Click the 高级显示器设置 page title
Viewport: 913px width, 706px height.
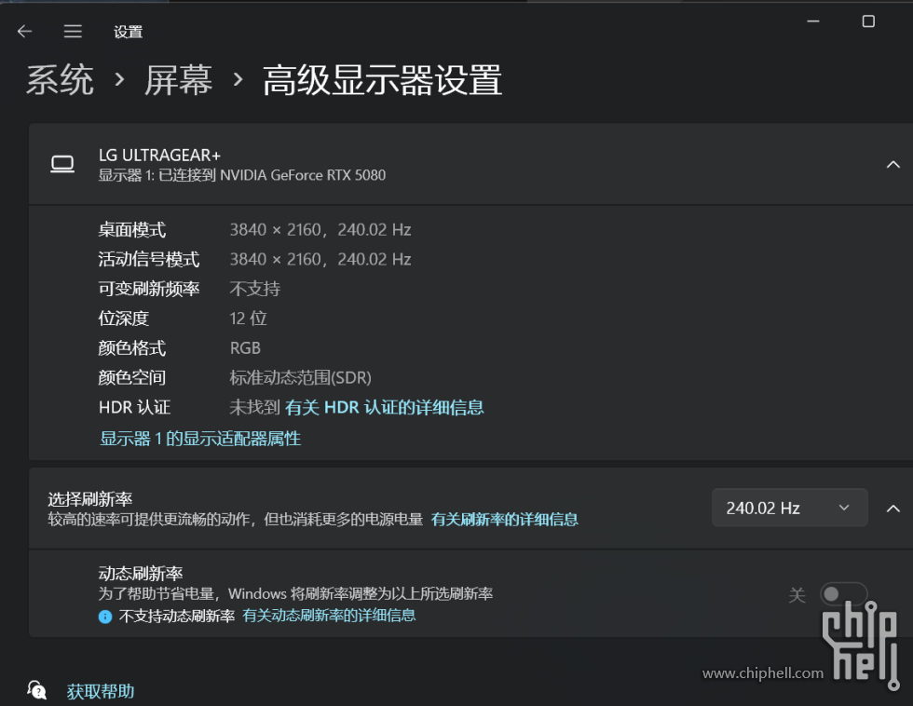(382, 80)
